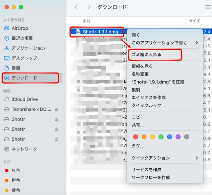
Task: Choose クイックルック in the context menu
Action: click(x=146, y=105)
